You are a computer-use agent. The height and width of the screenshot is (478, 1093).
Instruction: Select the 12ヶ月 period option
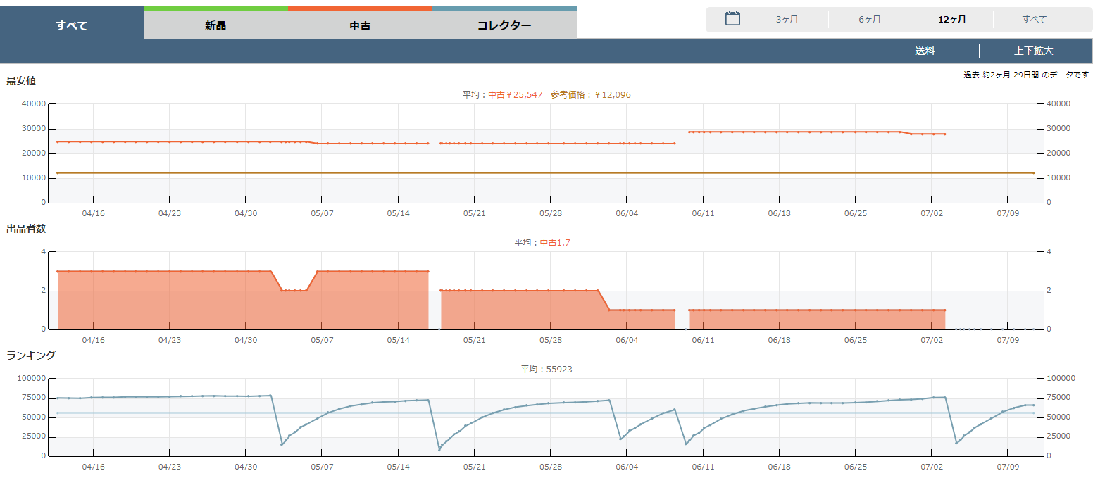[951, 20]
